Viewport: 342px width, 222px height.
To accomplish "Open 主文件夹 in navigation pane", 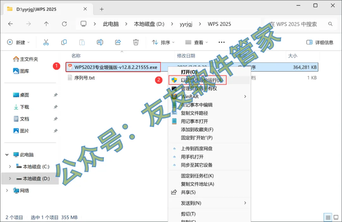I will coord(26,59).
